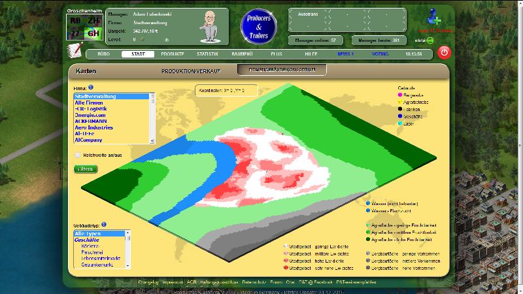Screen dimensions: 523x294
Task: Select Alle Typen in Gebäudetyp list
Action: (x=88, y=233)
